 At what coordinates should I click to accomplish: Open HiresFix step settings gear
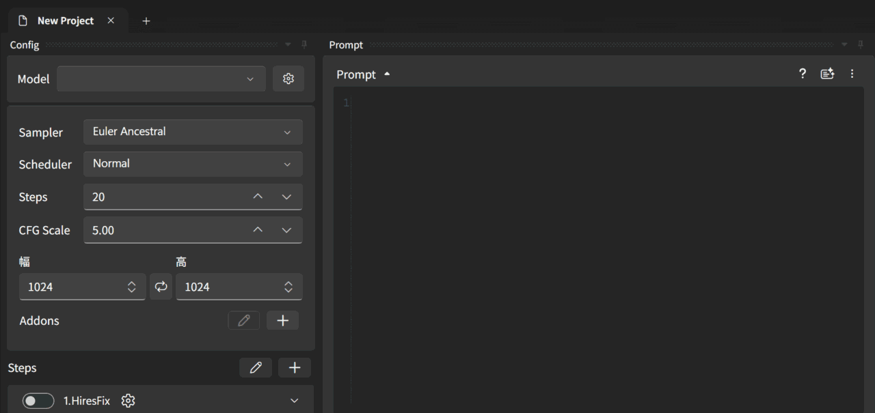[128, 401]
